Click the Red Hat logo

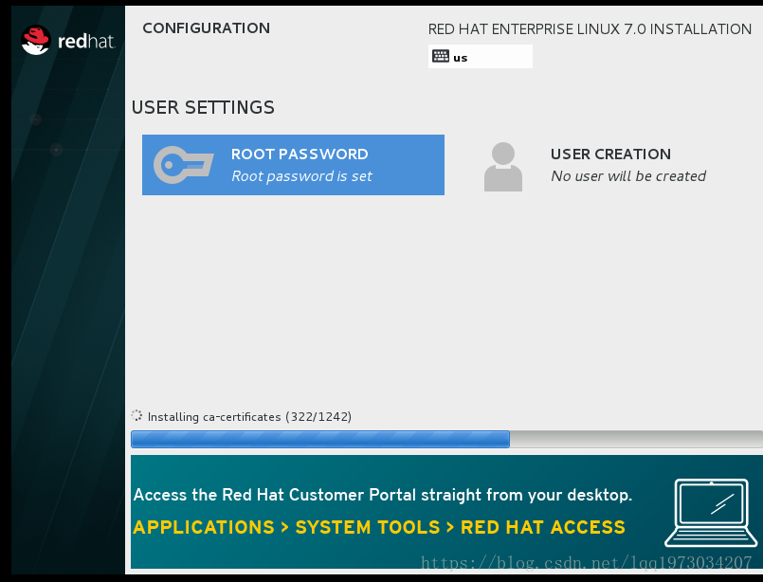click(x=67, y=41)
